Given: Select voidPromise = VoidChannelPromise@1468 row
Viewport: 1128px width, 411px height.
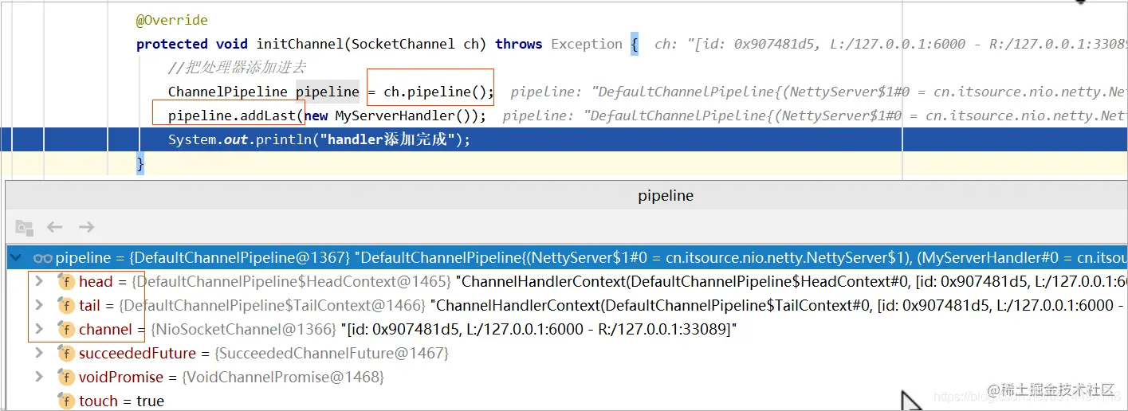Looking at the screenshot, I should (x=567, y=377).
